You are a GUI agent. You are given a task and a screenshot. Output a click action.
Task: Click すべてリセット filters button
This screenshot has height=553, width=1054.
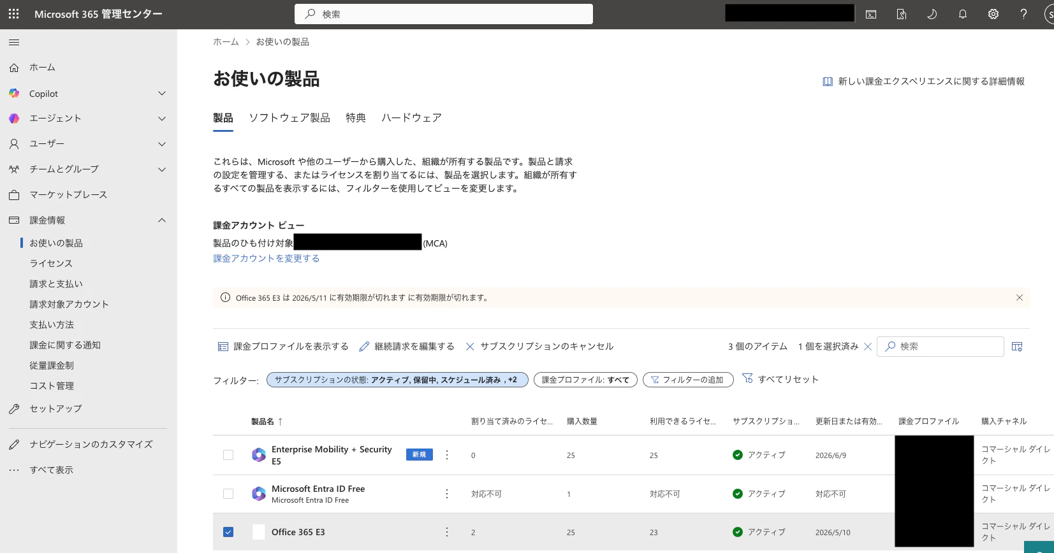[x=780, y=379]
